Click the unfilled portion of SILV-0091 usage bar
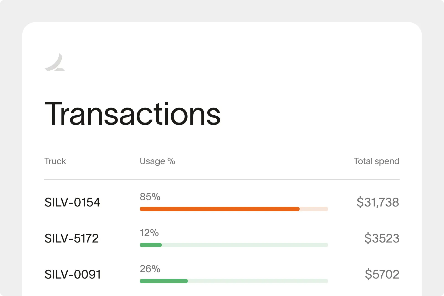Screen dimensions: 444x296 point(258,281)
